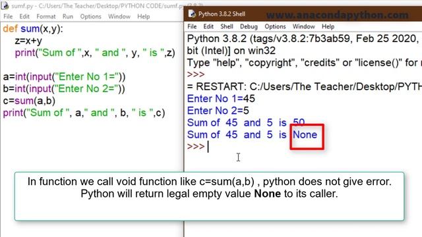The height and width of the screenshot is (237, 422).
Task: Open Help menu in Python Shell
Action: (x=328, y=26)
